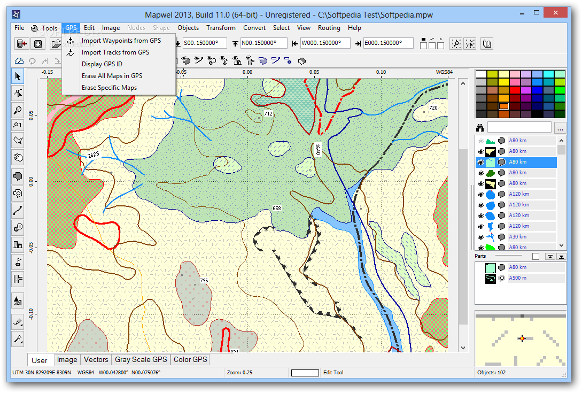Image resolution: width=582 pixels, height=393 pixels.
Task: Click the download arrow toolbar button
Action: tap(38, 44)
